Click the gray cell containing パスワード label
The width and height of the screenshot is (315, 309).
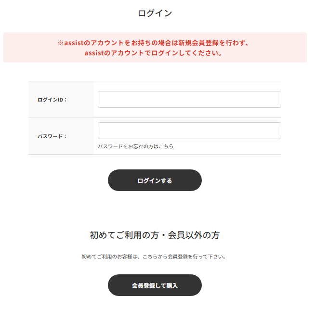tap(61, 136)
